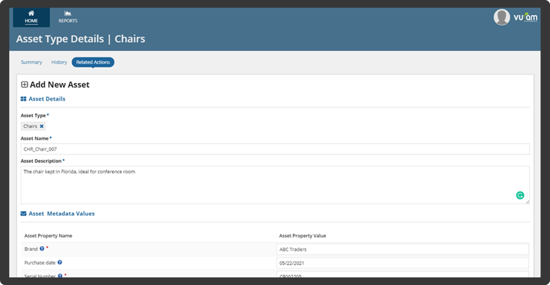
Task: Remove the Chairs asset type tag
Action: click(41, 126)
